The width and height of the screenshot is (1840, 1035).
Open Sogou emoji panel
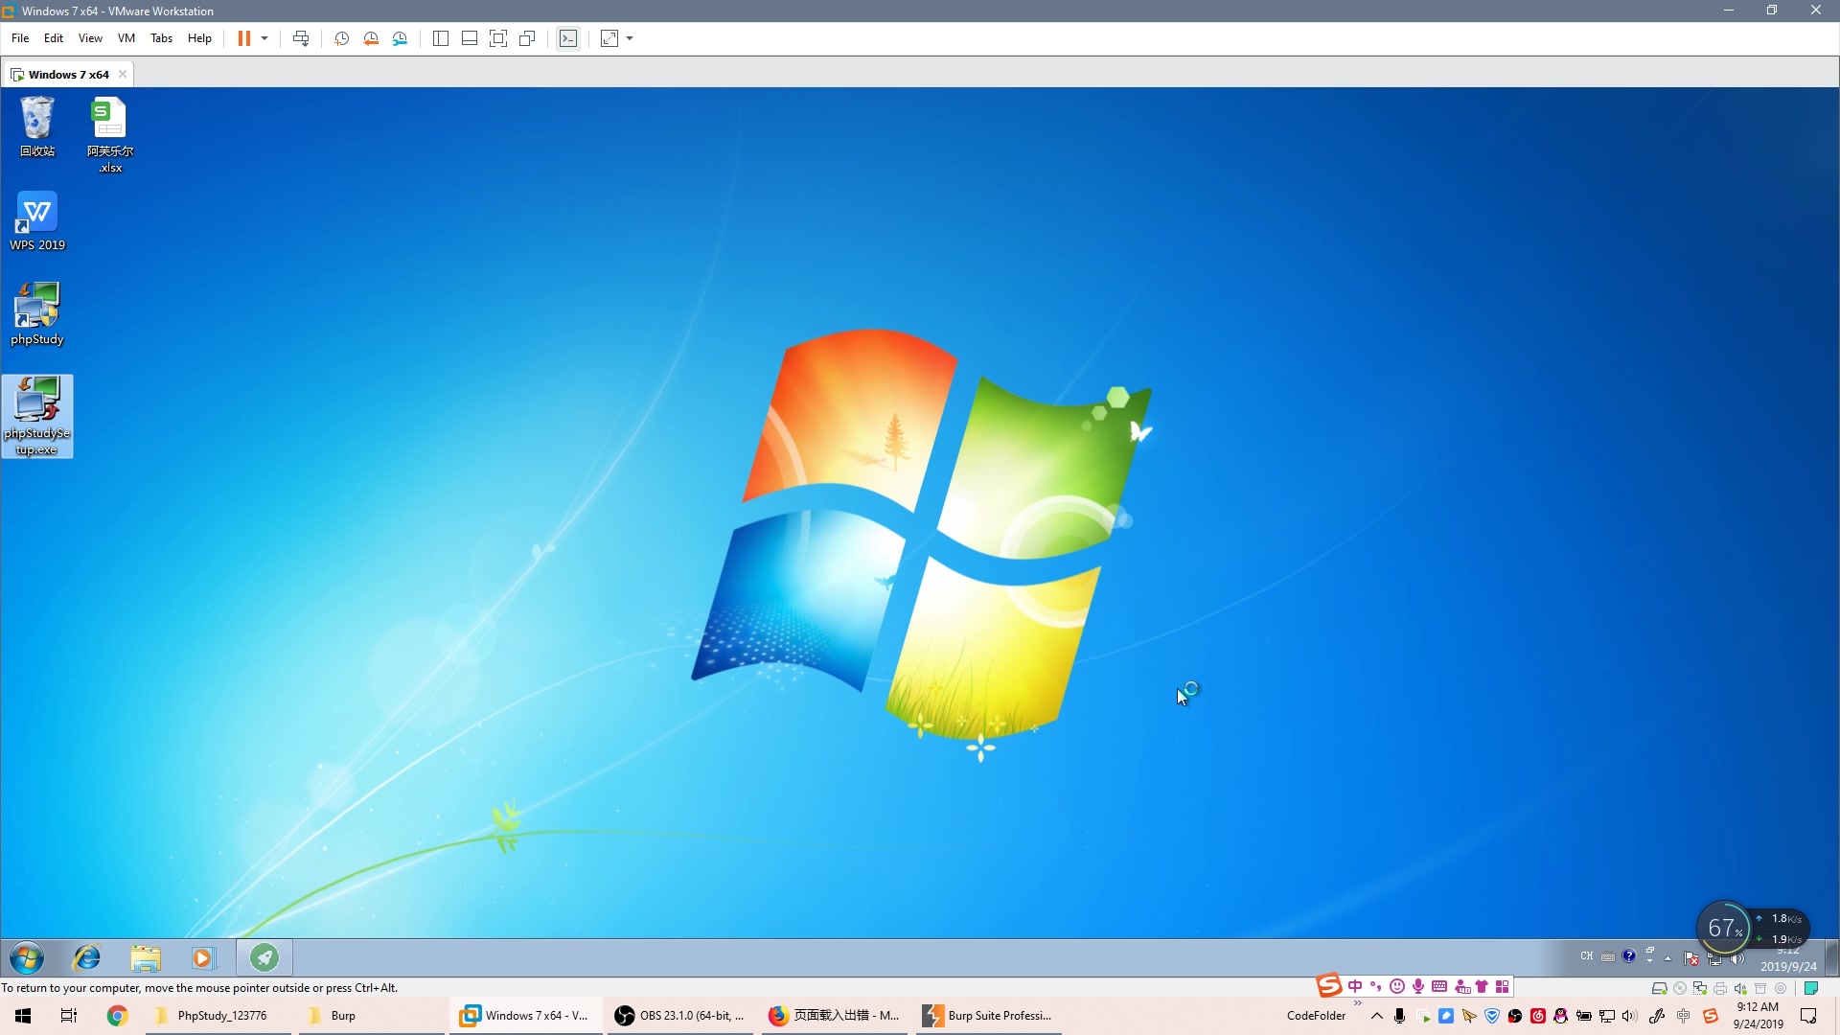click(x=1397, y=986)
